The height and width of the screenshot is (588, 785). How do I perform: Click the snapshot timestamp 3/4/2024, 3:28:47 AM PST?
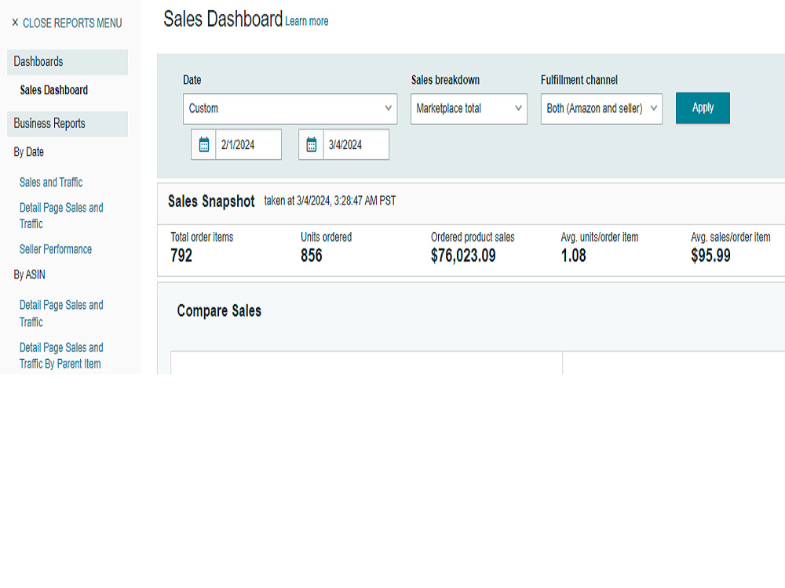(x=346, y=201)
